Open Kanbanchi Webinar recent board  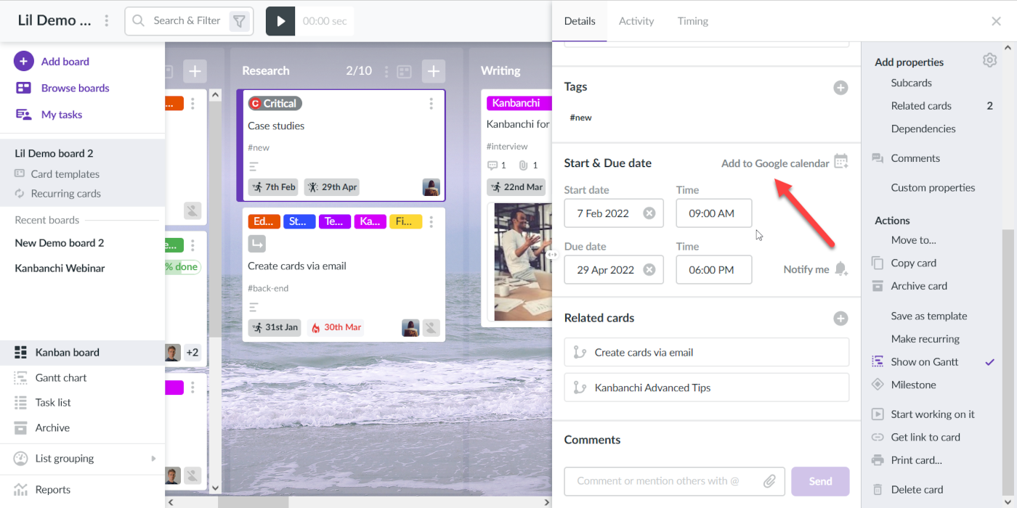[x=60, y=268]
